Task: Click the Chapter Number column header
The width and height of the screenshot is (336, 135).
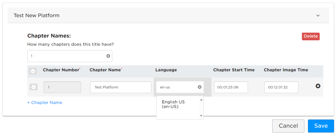Action: (62, 70)
